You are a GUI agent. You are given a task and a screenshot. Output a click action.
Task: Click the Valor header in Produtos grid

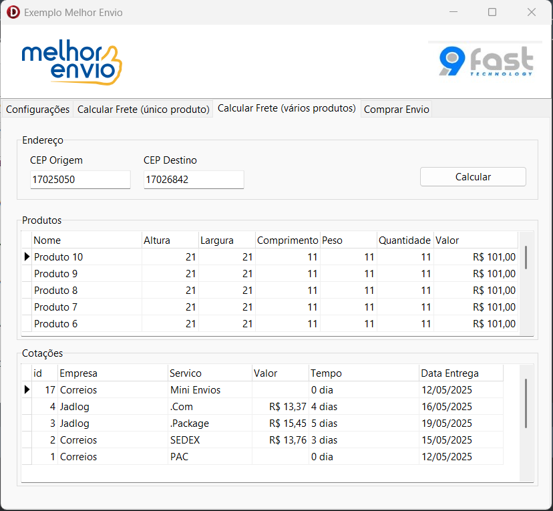pyautogui.click(x=476, y=240)
